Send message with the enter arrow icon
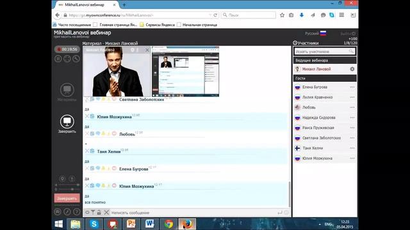 (280, 213)
